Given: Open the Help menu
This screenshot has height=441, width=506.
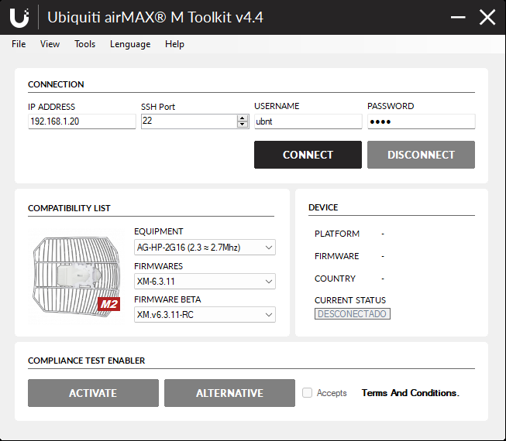Looking at the screenshot, I should tap(174, 44).
